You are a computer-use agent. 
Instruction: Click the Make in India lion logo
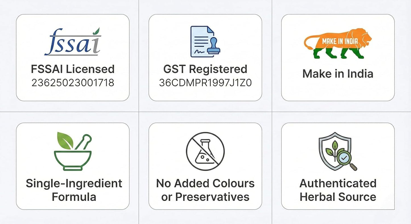(338, 43)
